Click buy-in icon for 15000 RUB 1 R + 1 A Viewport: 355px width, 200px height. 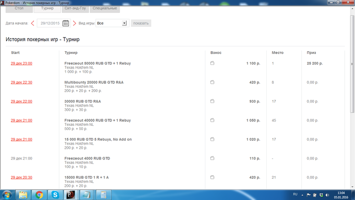click(212, 177)
